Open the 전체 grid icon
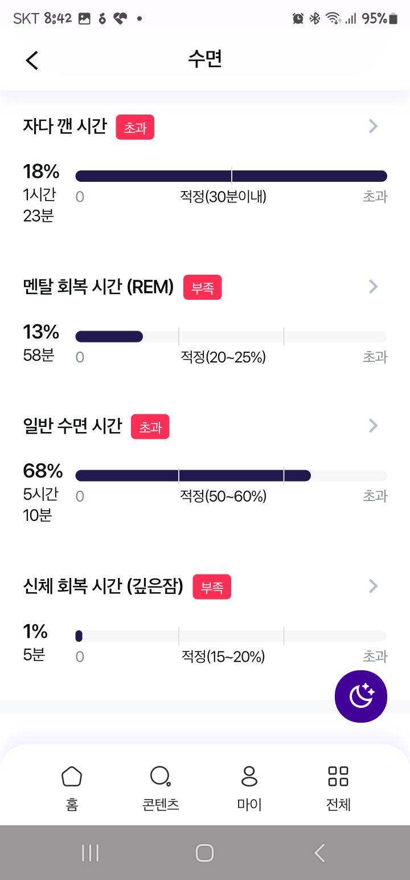The height and width of the screenshot is (880, 410). [338, 776]
